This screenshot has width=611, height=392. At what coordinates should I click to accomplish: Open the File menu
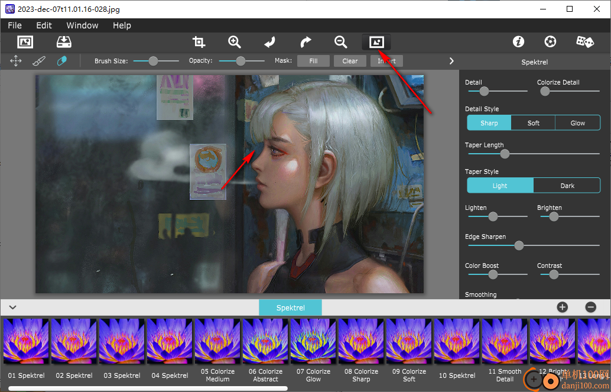click(x=15, y=25)
